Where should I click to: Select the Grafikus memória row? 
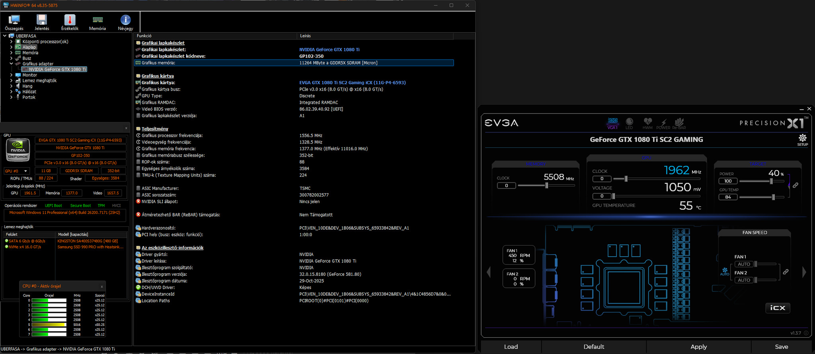pos(294,63)
